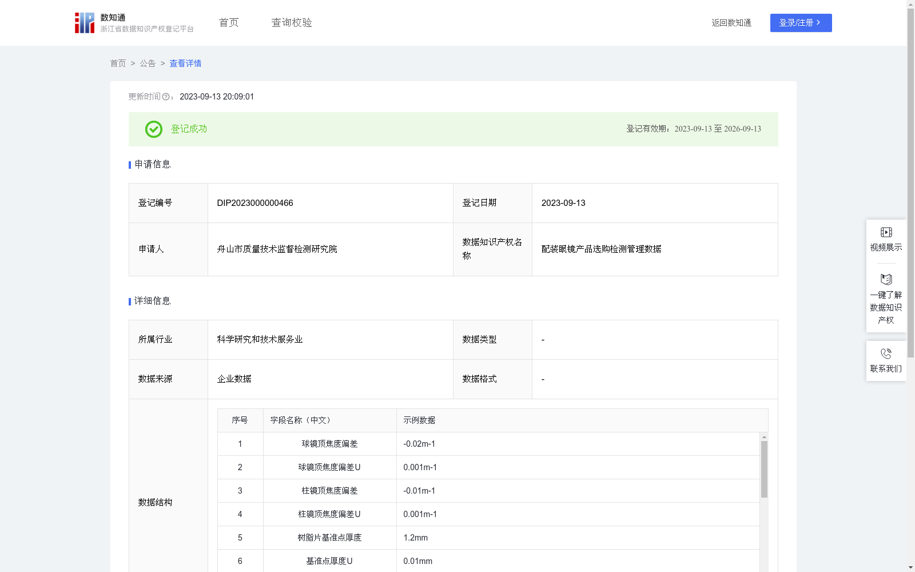This screenshot has width=915, height=572.
Task: Select the applicant 舟山市质量技术监督检测研究院
Action: coord(277,249)
